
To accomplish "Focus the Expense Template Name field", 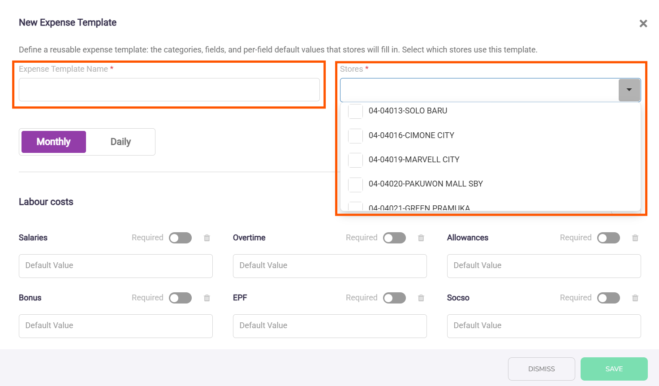I will tap(169, 90).
